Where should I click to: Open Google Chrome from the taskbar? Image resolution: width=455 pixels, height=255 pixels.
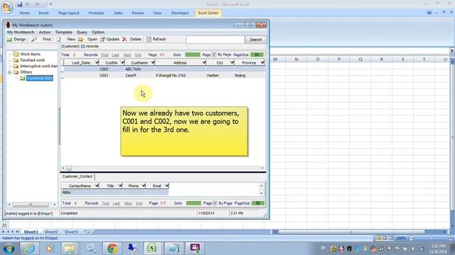click(112, 249)
